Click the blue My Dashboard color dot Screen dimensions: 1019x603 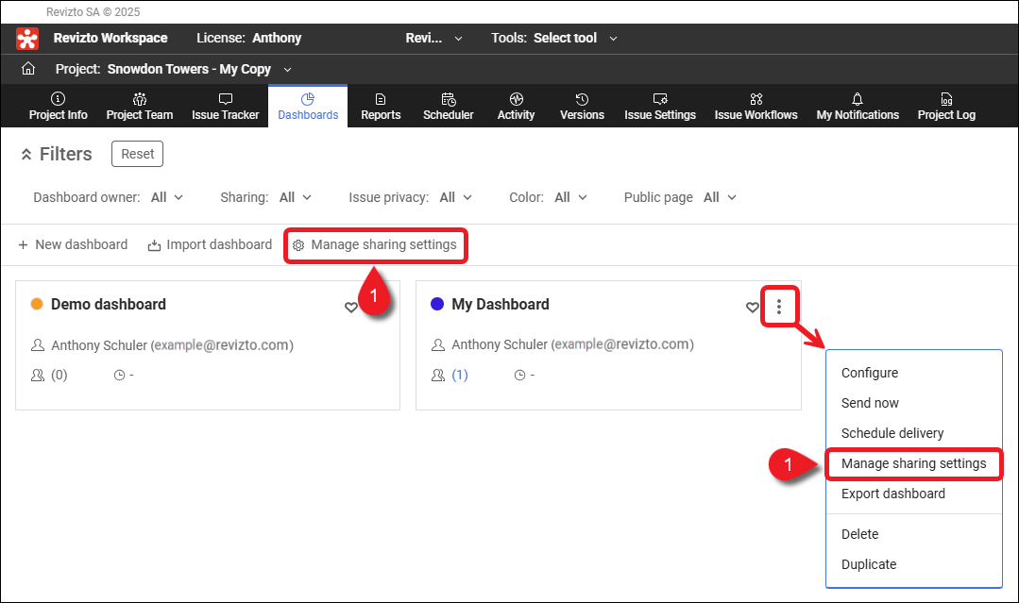[437, 304]
